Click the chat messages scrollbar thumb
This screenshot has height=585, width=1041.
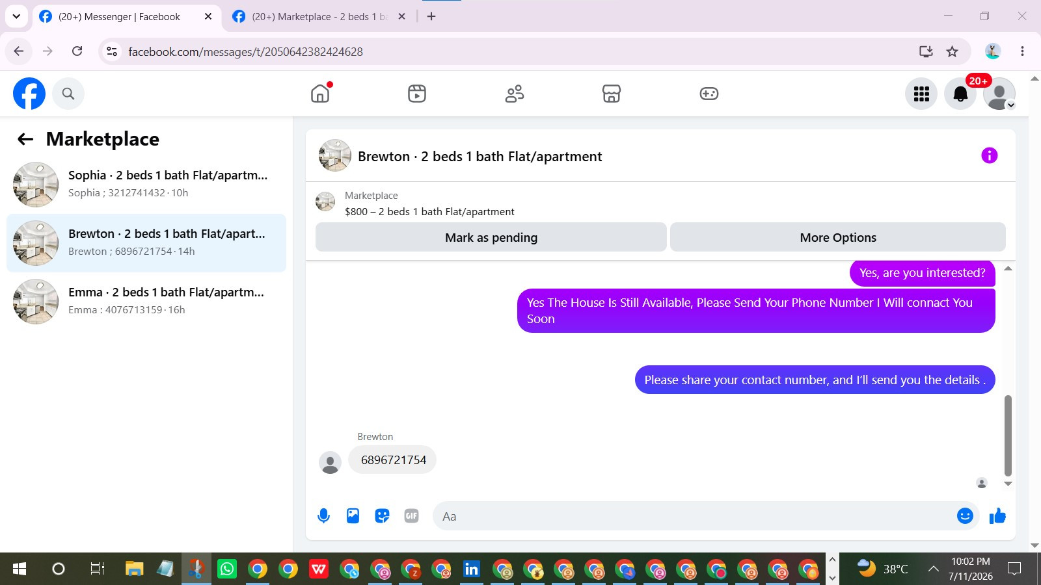(x=1008, y=435)
